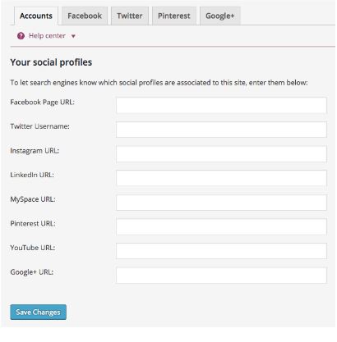Click the Twitter Username label text

pyautogui.click(x=39, y=126)
